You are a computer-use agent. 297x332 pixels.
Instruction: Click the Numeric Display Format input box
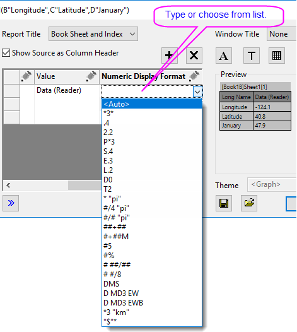pos(147,92)
